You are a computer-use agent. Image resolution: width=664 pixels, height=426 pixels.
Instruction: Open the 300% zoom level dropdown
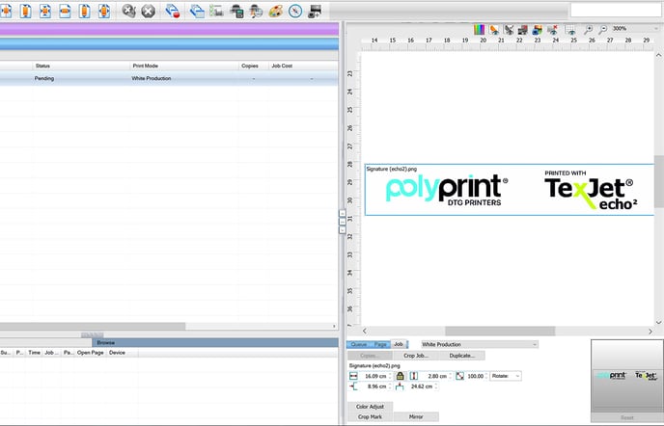(636, 28)
